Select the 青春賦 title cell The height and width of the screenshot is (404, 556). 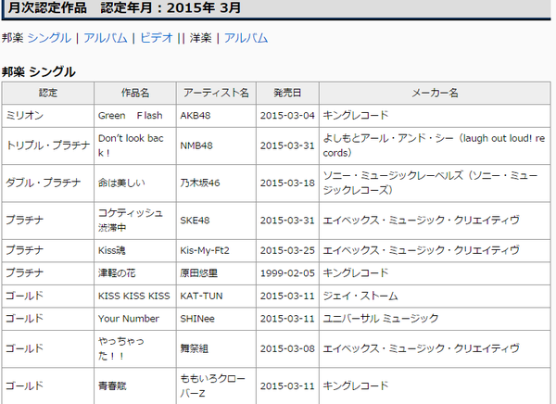point(135,385)
